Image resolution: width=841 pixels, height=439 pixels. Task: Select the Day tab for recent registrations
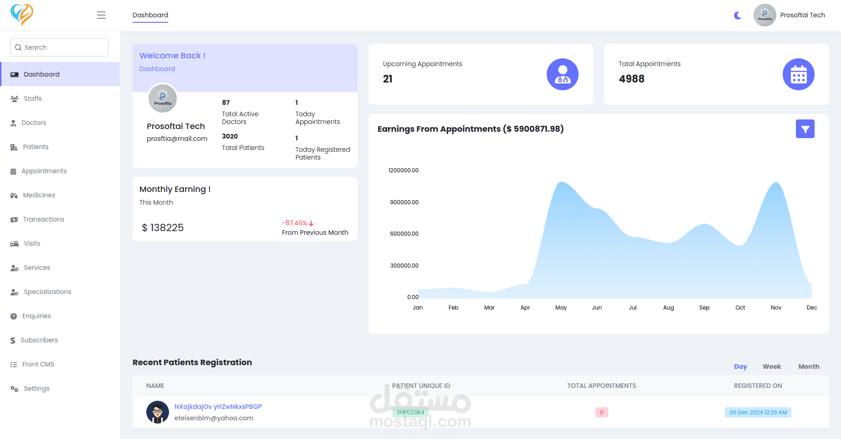740,367
